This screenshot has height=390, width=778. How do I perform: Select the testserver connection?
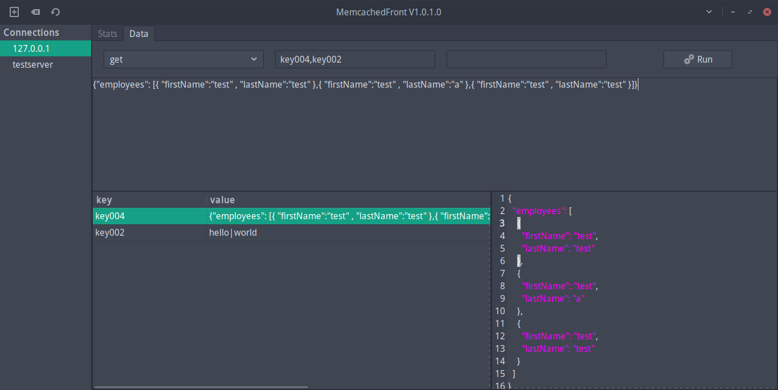[x=46, y=64]
